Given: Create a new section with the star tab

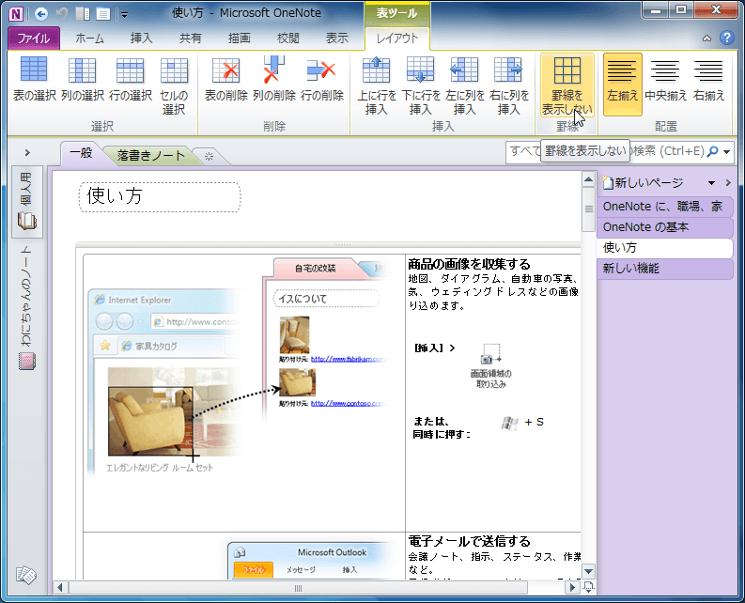Looking at the screenshot, I should (210, 156).
